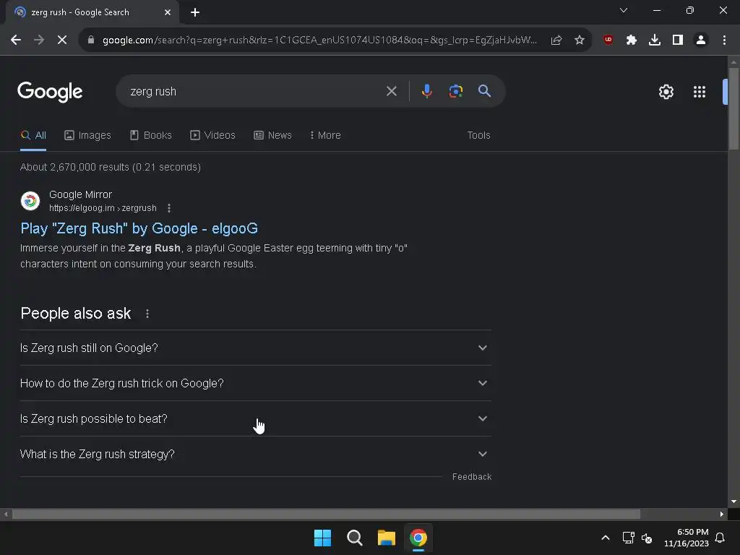
Task: Open the clock and date in taskbar
Action: [687, 538]
